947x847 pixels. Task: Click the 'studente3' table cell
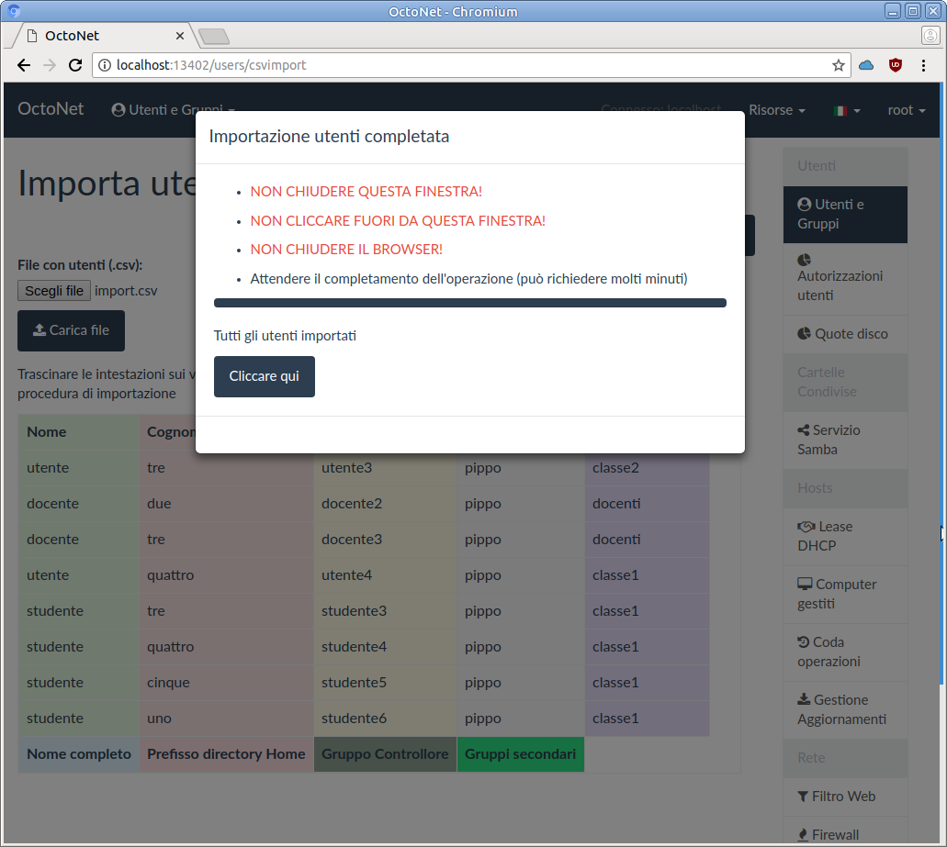tap(386, 611)
